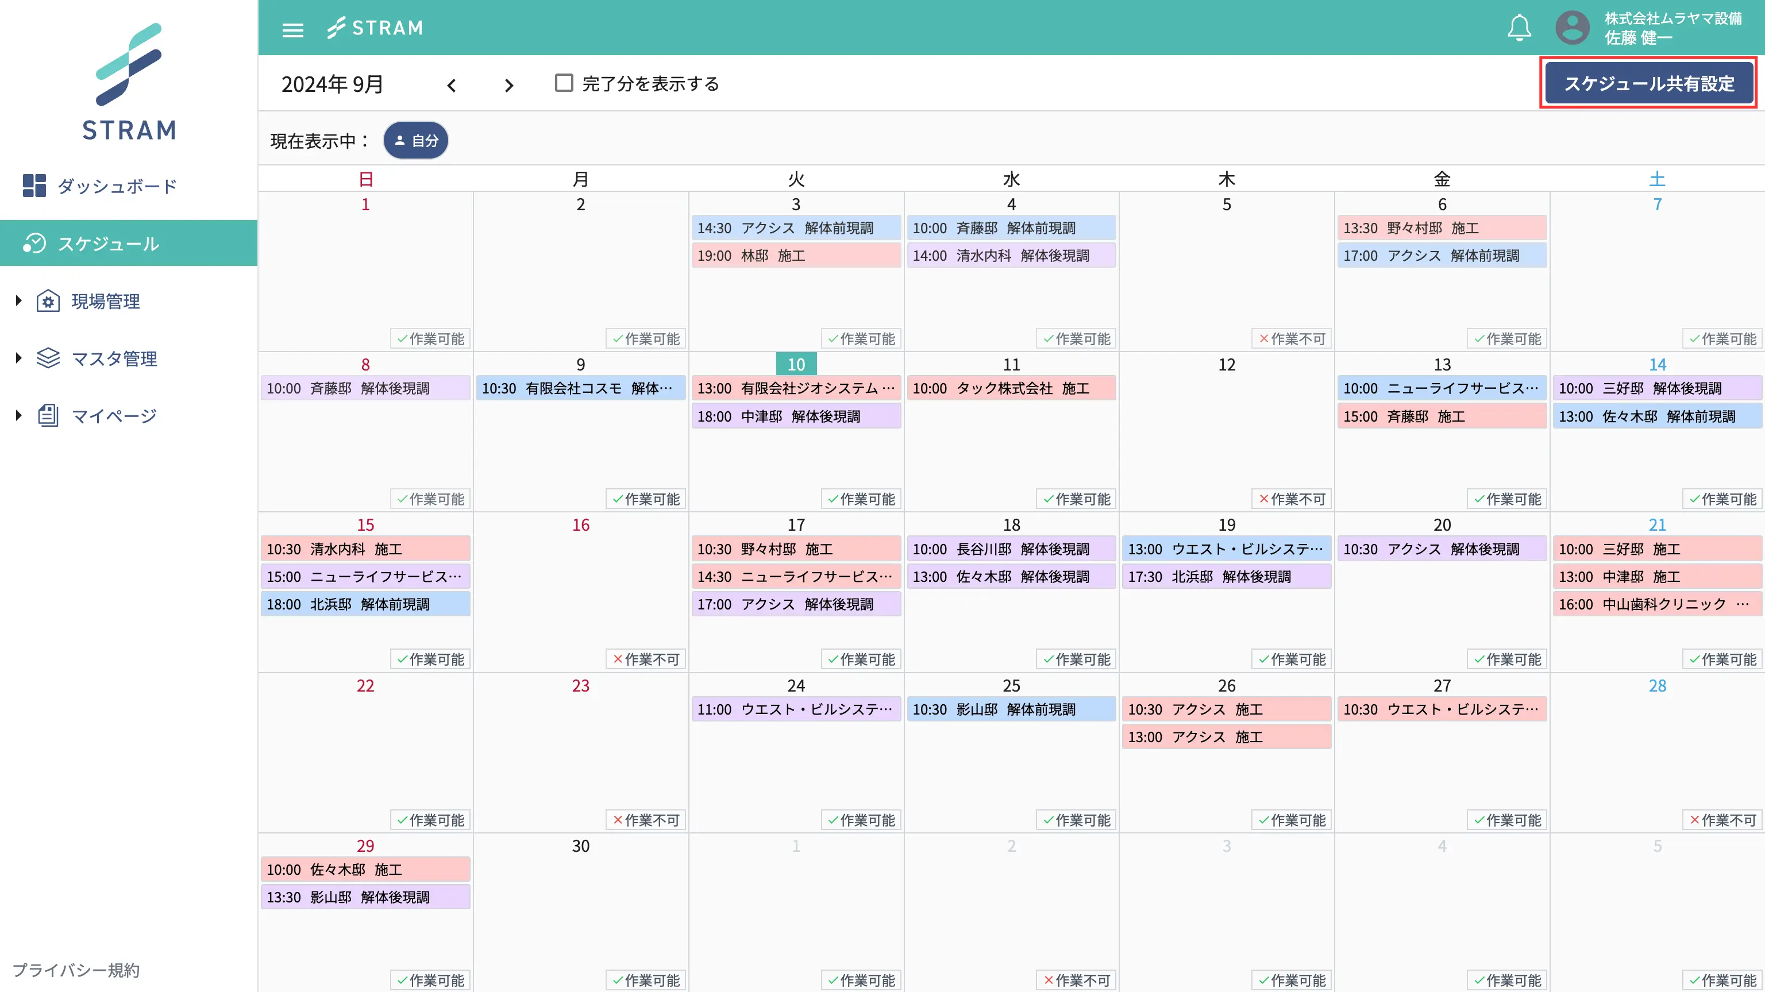This screenshot has width=1765, height=992.
Task: Go to next month arrow
Action: coord(508,86)
